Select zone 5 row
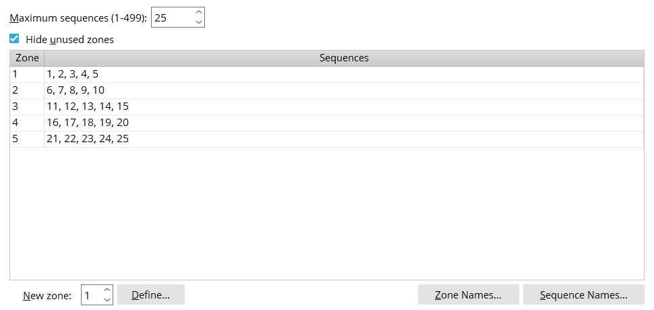Viewport: 654px width, 310px height. coord(327,139)
